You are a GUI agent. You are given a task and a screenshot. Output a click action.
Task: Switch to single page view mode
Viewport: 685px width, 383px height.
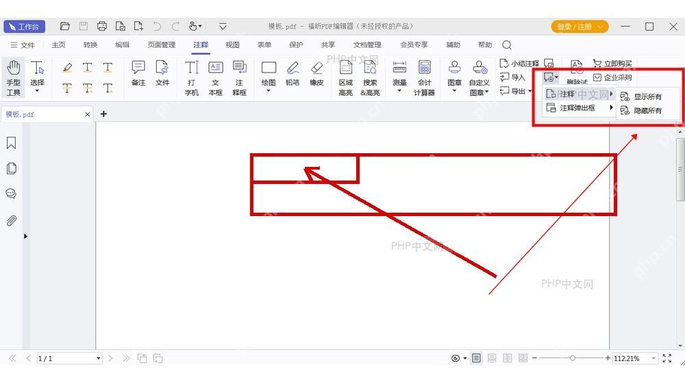[x=476, y=358]
